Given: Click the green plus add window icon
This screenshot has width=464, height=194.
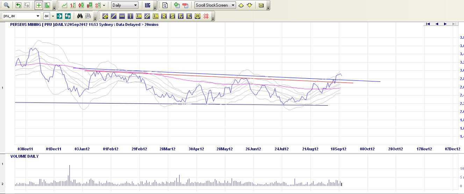Looking at the screenshot, I should (x=177, y=5).
